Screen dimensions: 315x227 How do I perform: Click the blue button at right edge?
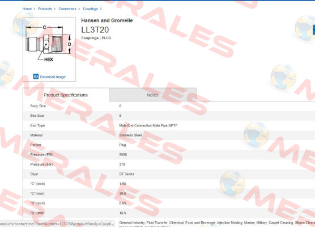pos(314,30)
